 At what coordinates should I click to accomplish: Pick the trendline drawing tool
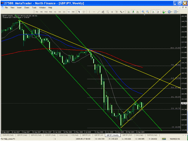coord(98,12)
